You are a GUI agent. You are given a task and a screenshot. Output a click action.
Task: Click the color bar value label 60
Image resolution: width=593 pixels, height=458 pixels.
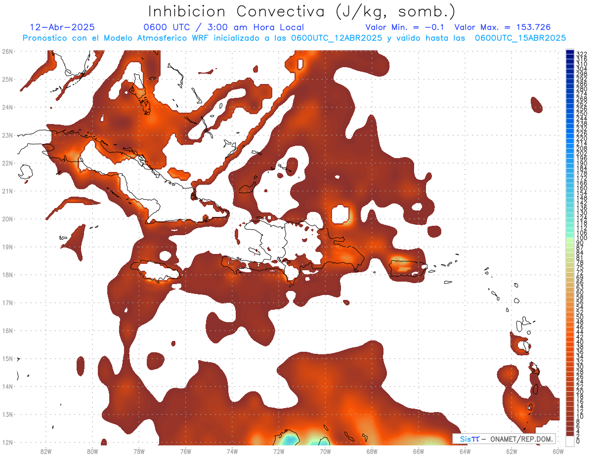pyautogui.click(x=580, y=292)
